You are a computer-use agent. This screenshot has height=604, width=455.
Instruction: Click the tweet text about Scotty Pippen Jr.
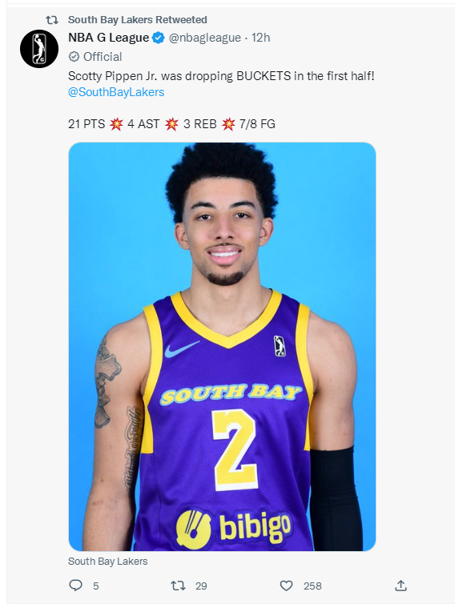221,76
